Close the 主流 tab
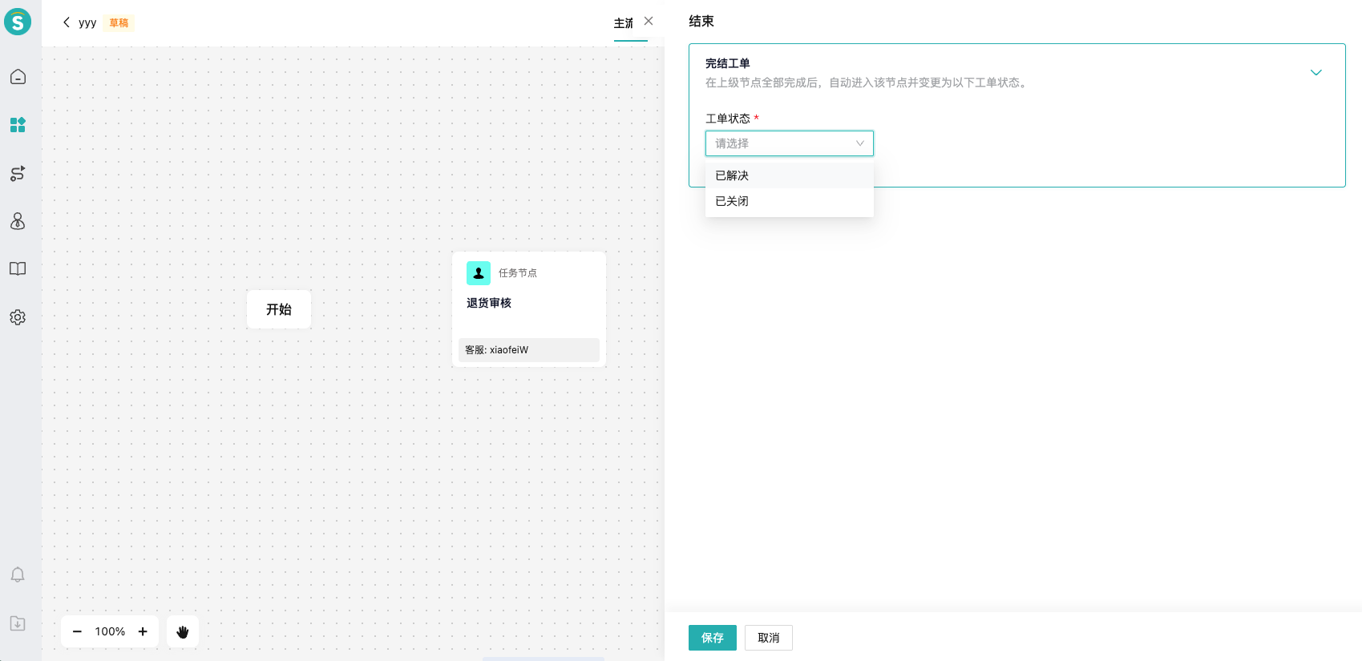 (x=649, y=22)
